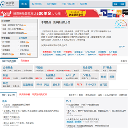This screenshot has width=128, height=128.
Task: Open 投研帮 in the navigation bar
Action: [x=84, y=4]
